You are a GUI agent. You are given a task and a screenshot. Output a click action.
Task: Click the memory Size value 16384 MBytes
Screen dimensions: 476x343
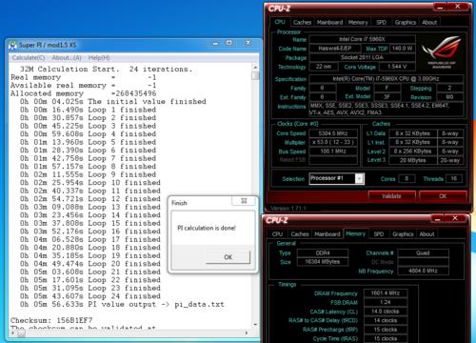point(323,262)
